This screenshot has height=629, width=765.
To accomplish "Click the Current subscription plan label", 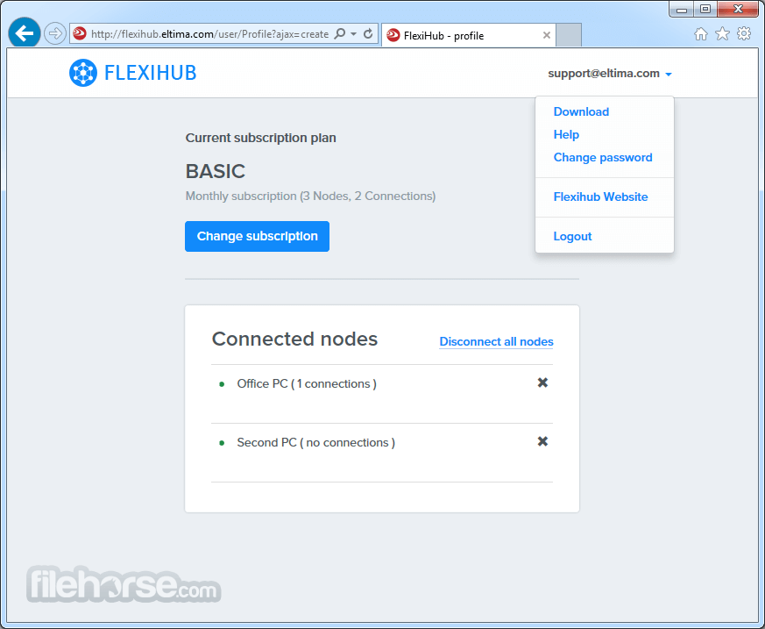I will point(260,138).
